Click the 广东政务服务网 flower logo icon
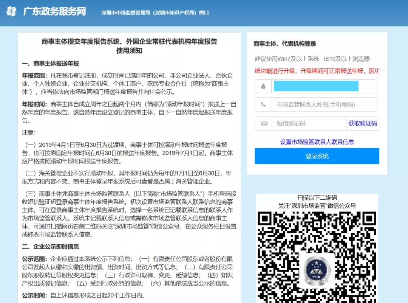 11,12
